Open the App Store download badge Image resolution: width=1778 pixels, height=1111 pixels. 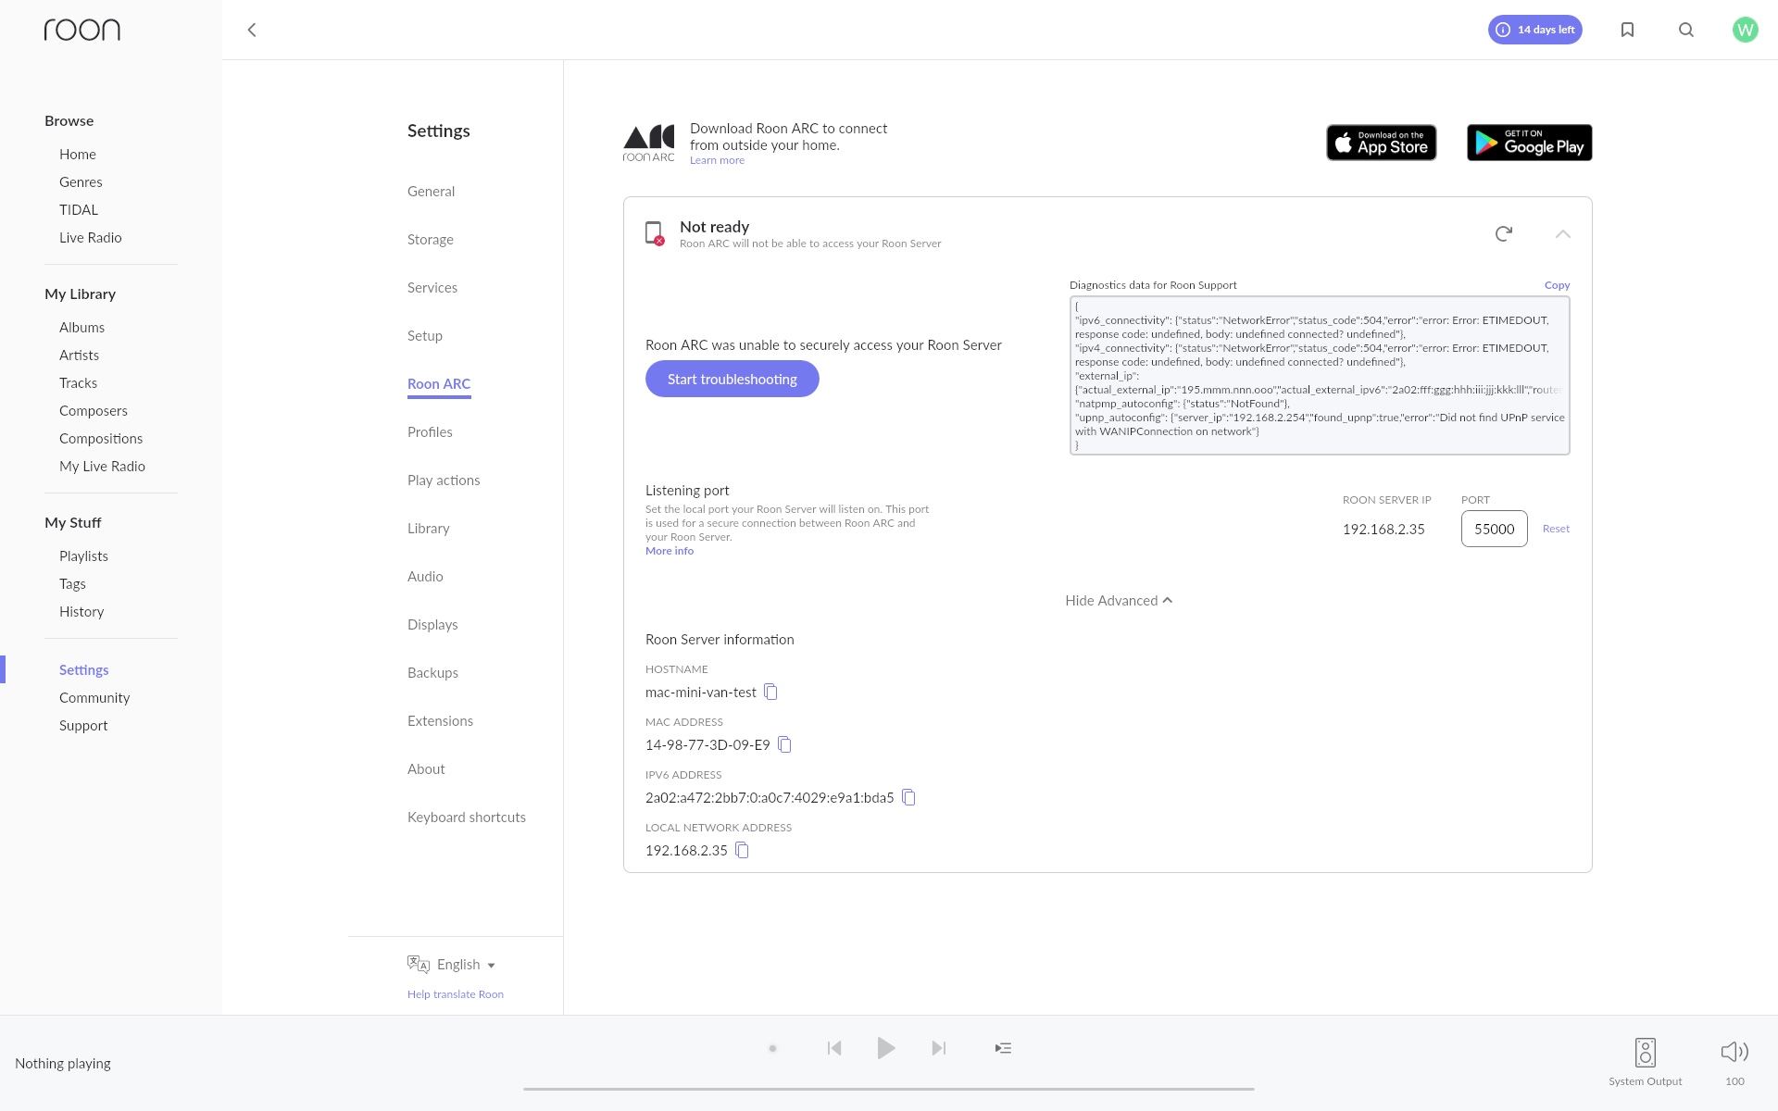click(1381, 143)
